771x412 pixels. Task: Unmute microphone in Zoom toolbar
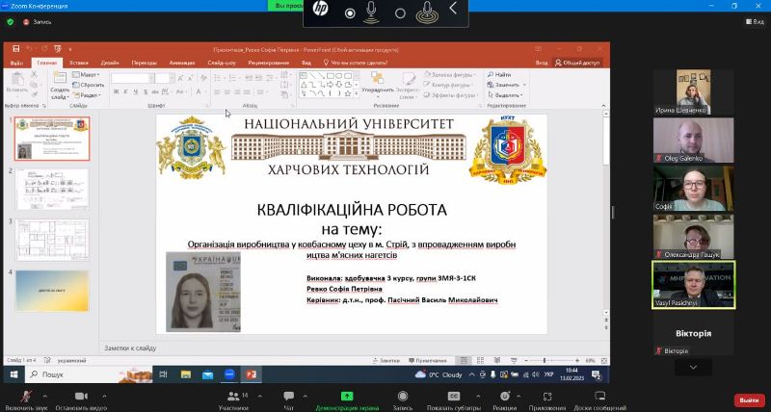[27, 399]
